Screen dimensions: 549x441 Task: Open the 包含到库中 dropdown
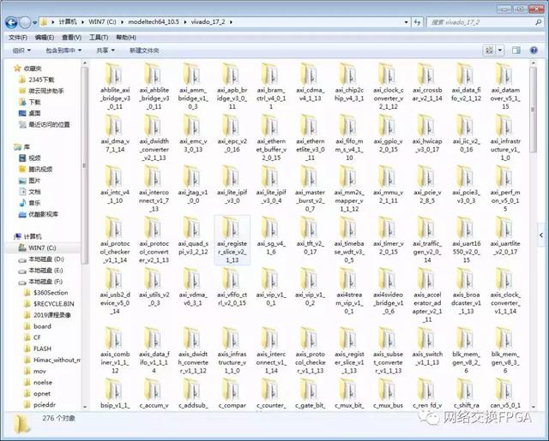point(63,51)
